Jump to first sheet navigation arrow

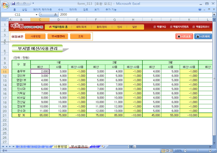3,147
